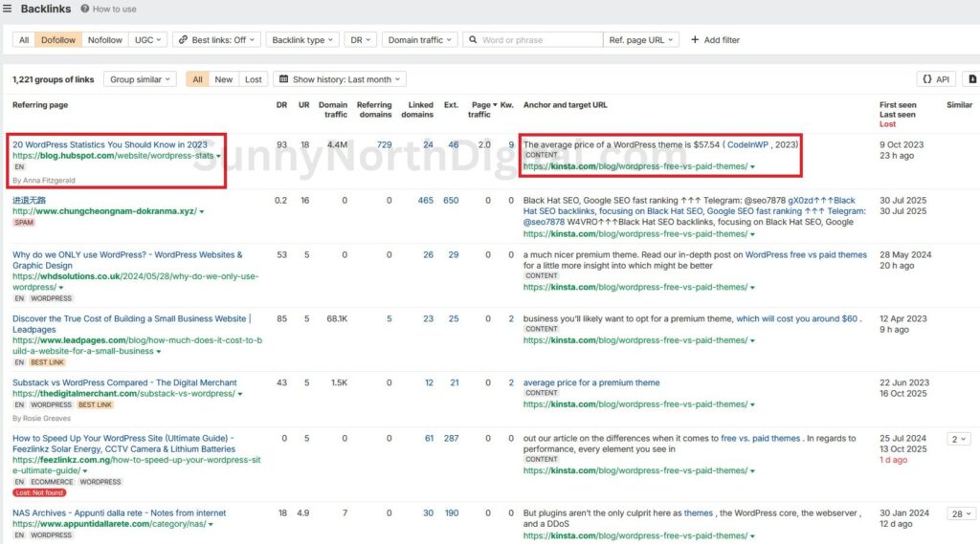
Task: Open Ref. page URL dropdown
Action: (x=640, y=40)
